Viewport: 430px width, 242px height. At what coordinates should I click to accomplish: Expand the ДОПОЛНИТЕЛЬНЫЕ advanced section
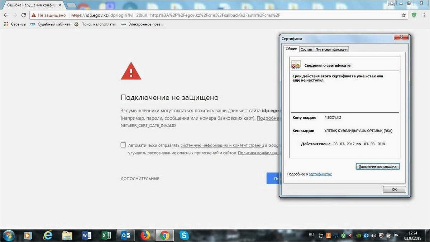point(140,179)
